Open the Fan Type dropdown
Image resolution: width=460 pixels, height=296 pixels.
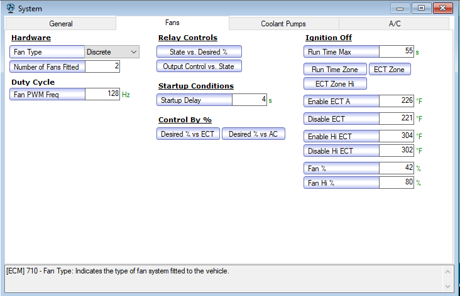[112, 52]
